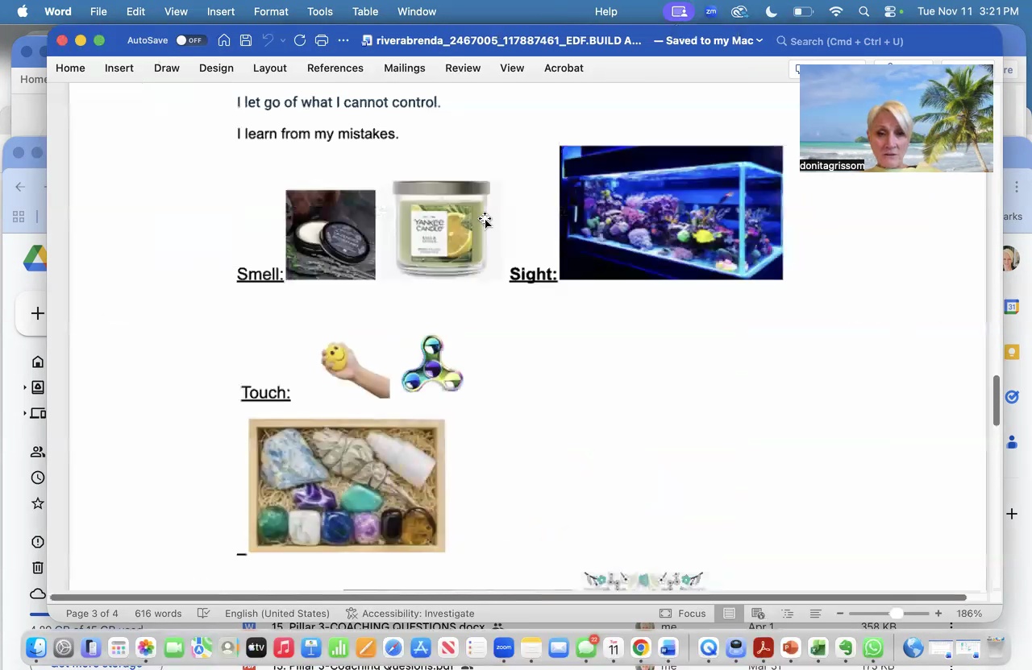Image resolution: width=1032 pixels, height=670 pixels.
Task: Click the Smell: heading text
Action: click(x=260, y=274)
